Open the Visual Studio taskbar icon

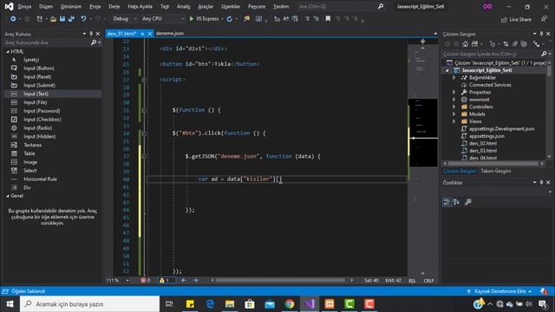(x=310, y=304)
